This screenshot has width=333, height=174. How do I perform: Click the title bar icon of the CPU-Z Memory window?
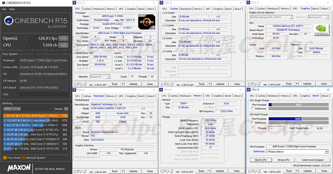pyautogui.click(x=162, y=90)
